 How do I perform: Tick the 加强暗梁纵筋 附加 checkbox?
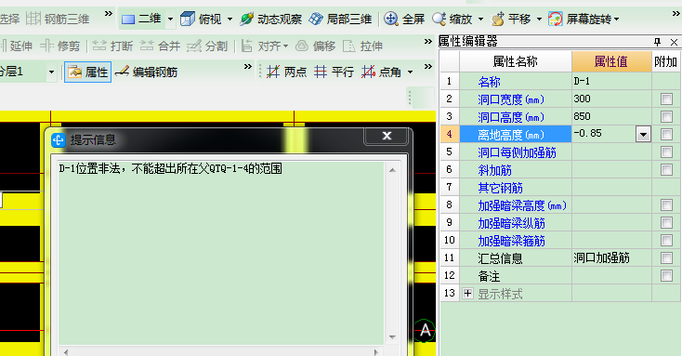[666, 223]
